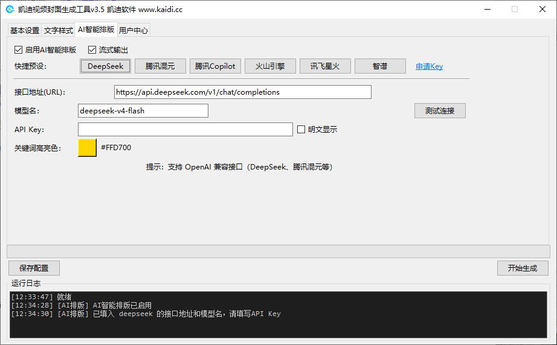Choose the 腾讯Copilot preset button
This screenshot has width=557, height=345.
[x=215, y=66]
